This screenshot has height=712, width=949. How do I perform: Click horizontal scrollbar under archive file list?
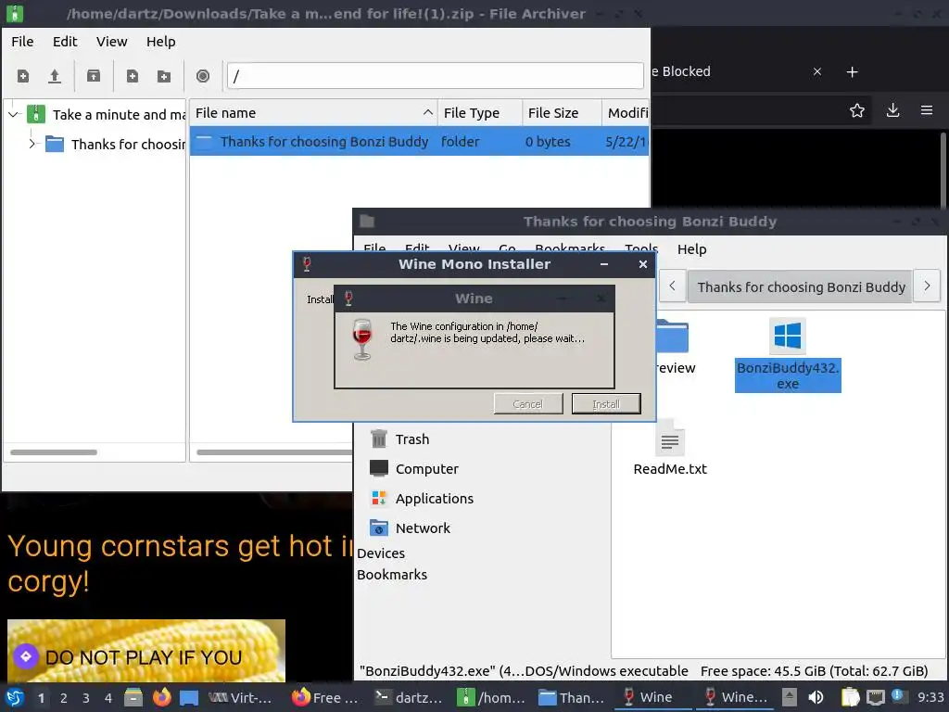coord(275,452)
